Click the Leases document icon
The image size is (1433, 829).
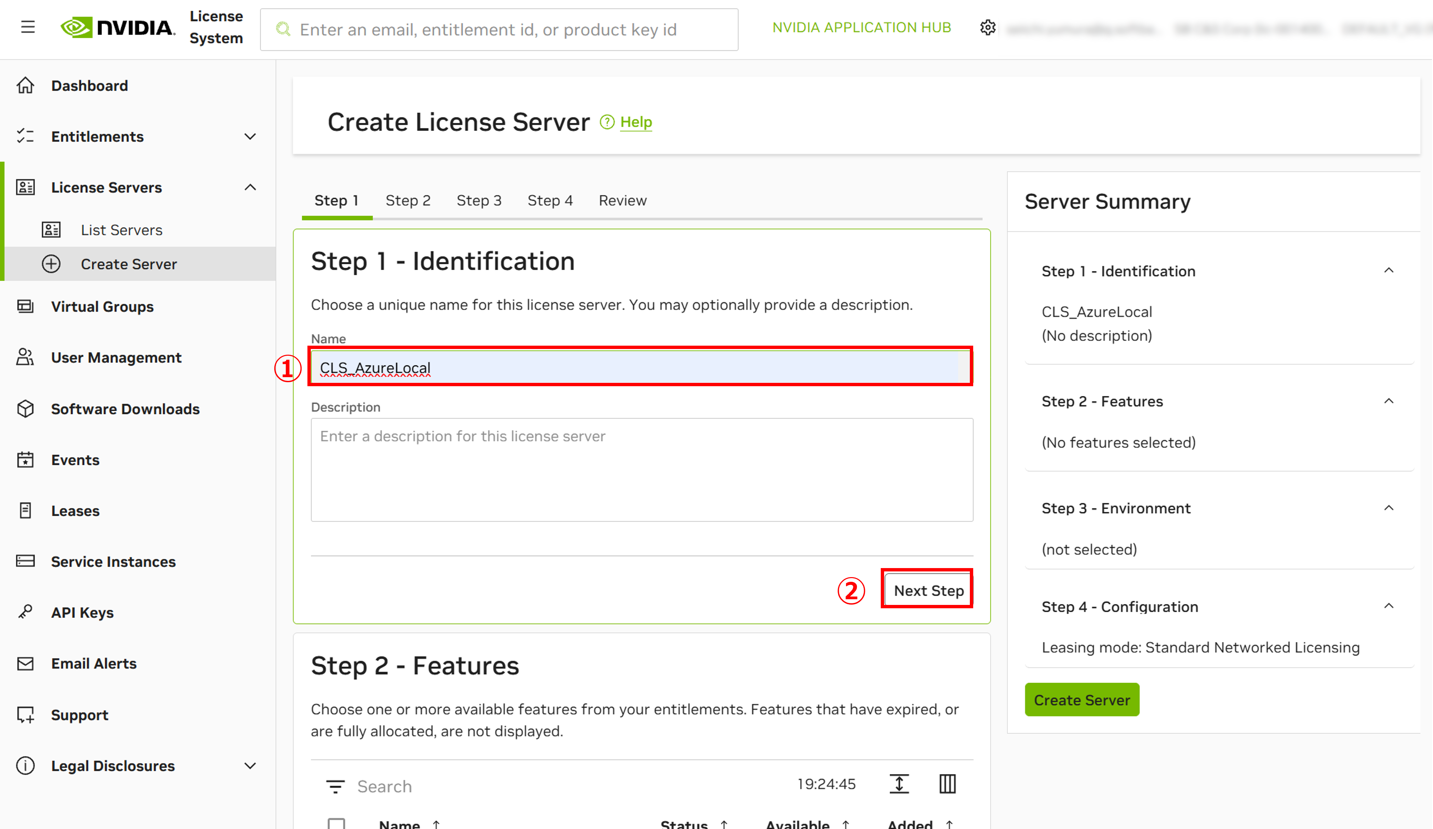tap(25, 510)
